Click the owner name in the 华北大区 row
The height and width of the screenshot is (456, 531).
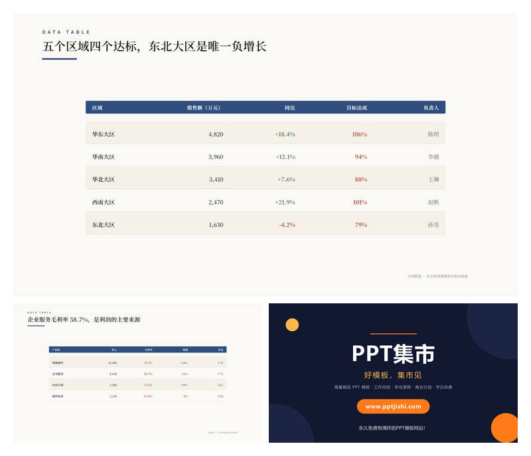point(433,179)
